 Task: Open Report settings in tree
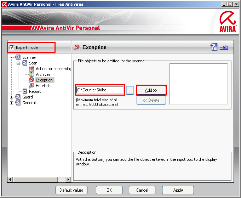[x=35, y=91]
